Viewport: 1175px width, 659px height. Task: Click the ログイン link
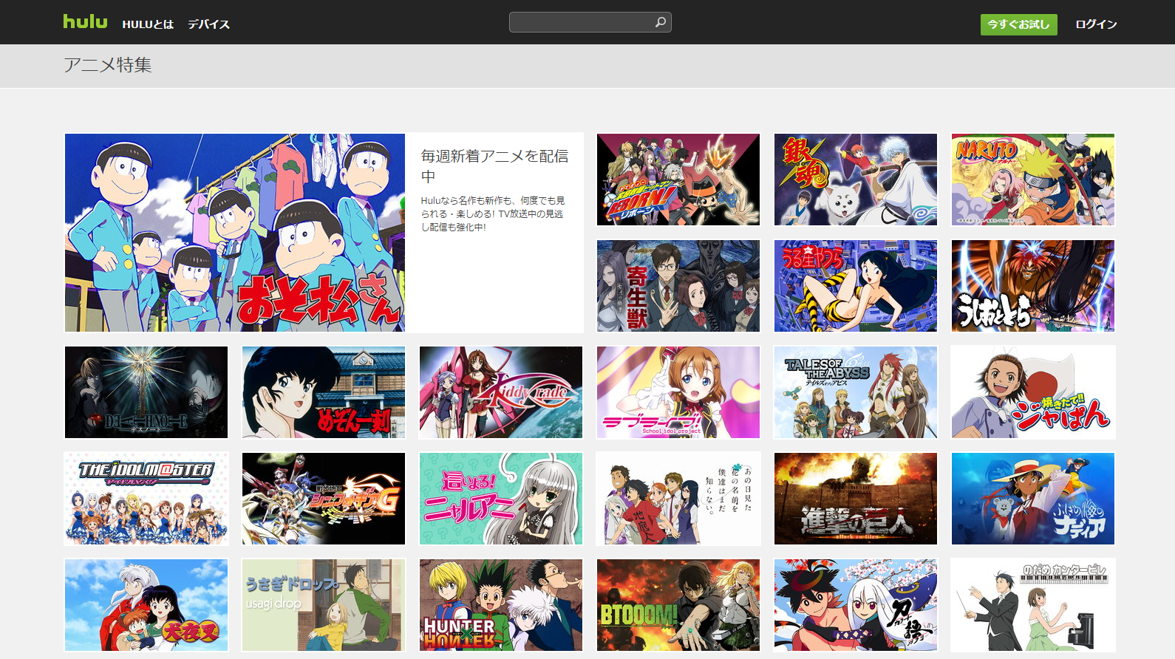1096,24
